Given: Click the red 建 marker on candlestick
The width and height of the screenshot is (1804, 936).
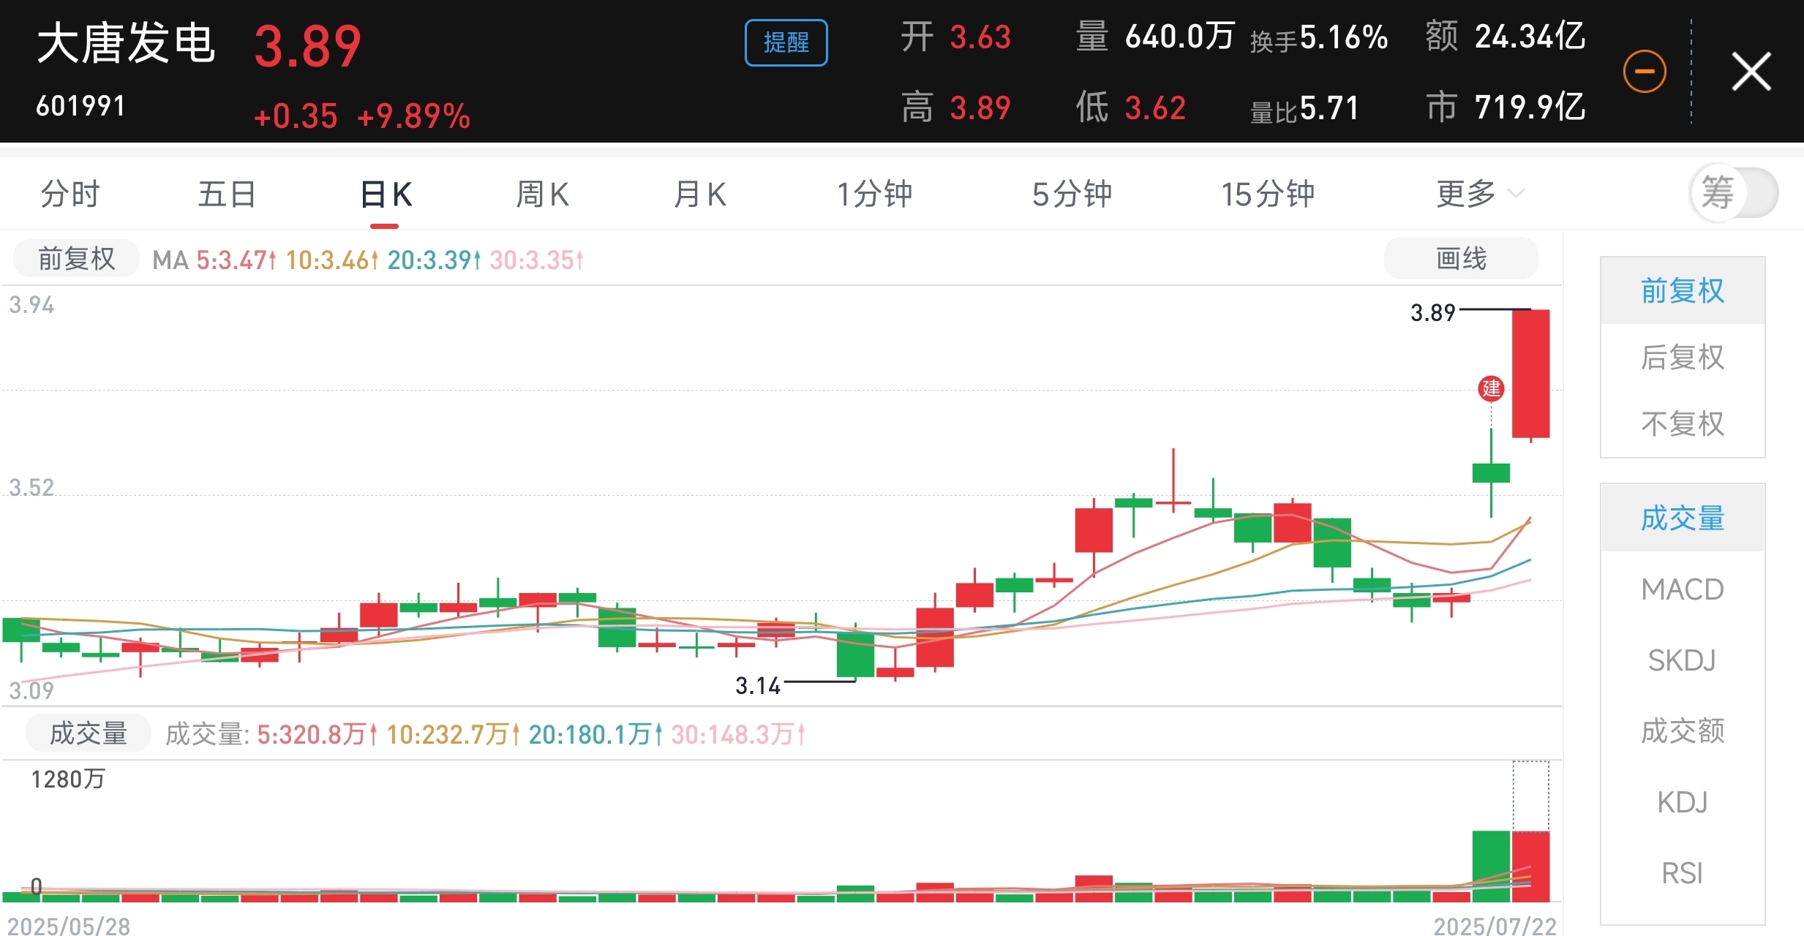Looking at the screenshot, I should pos(1491,388).
